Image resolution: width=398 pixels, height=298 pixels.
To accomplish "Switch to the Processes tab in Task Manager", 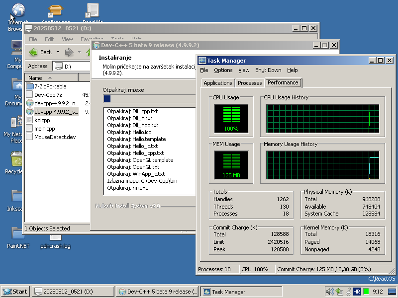I will (x=250, y=83).
